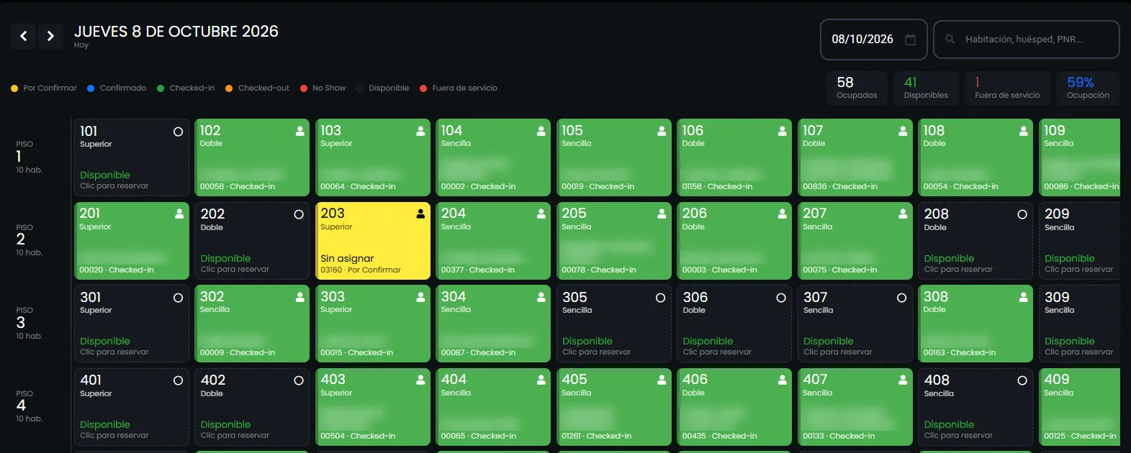Click the No Show legend label
1131x453 pixels.
[x=329, y=88]
